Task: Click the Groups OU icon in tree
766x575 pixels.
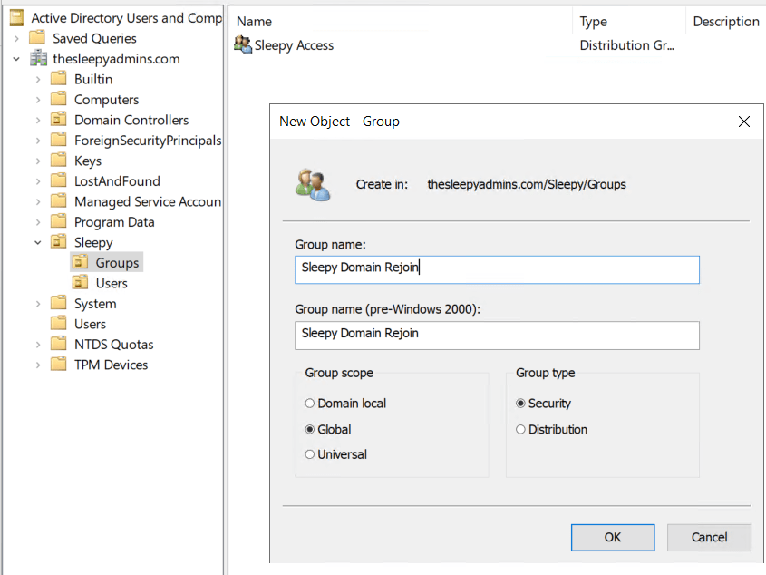Action: (x=81, y=263)
